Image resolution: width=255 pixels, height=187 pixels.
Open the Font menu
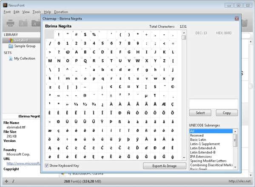(x=8, y=12)
